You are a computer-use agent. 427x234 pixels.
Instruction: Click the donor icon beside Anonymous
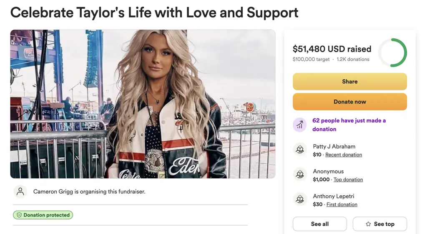click(300, 175)
